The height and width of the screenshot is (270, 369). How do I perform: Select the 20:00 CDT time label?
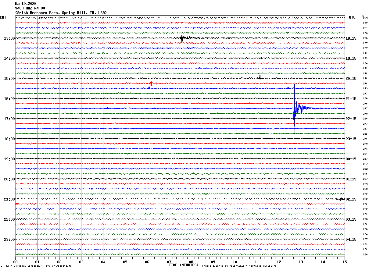(x=9, y=179)
